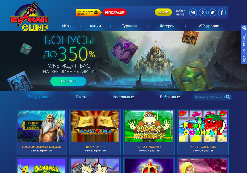Click the Вулкан Olimp logo
The height and width of the screenshot is (173, 247).
pos(29,17)
